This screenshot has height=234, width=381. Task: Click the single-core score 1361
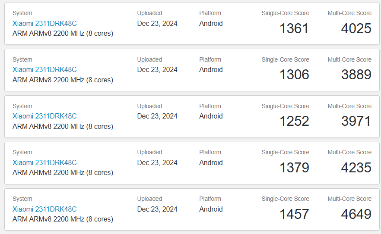click(x=294, y=28)
